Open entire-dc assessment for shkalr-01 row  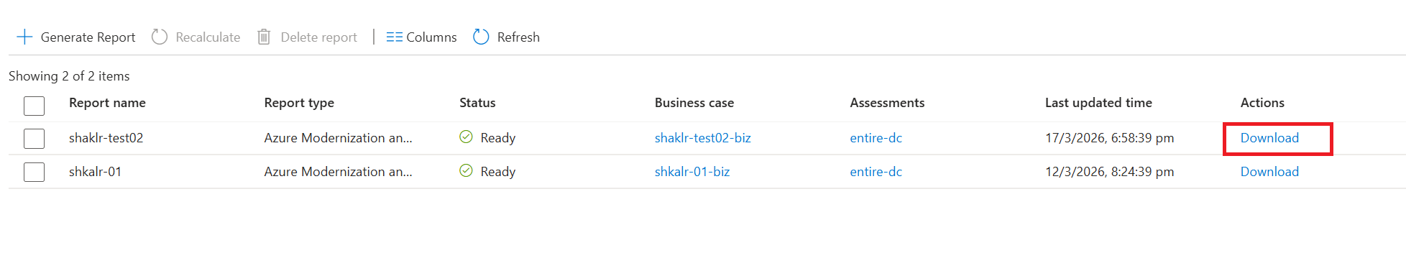(876, 172)
